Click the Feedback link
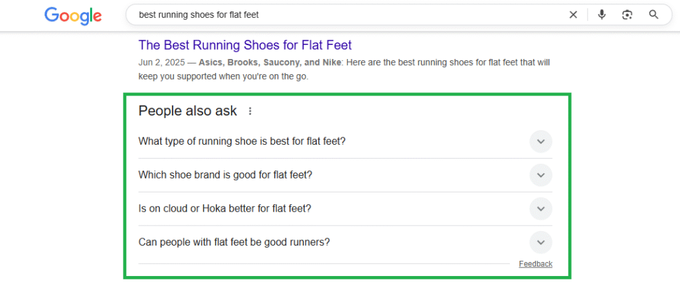This screenshot has width=680, height=290. coord(535,263)
